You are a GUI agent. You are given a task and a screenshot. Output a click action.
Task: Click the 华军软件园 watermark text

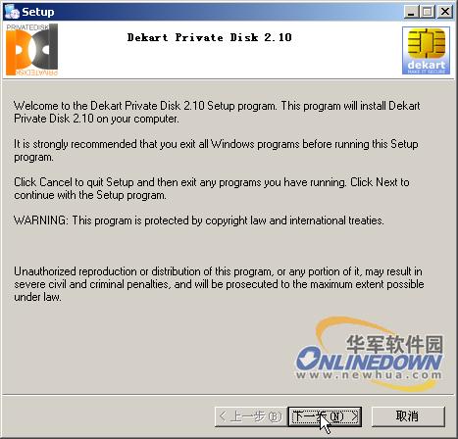click(x=394, y=344)
